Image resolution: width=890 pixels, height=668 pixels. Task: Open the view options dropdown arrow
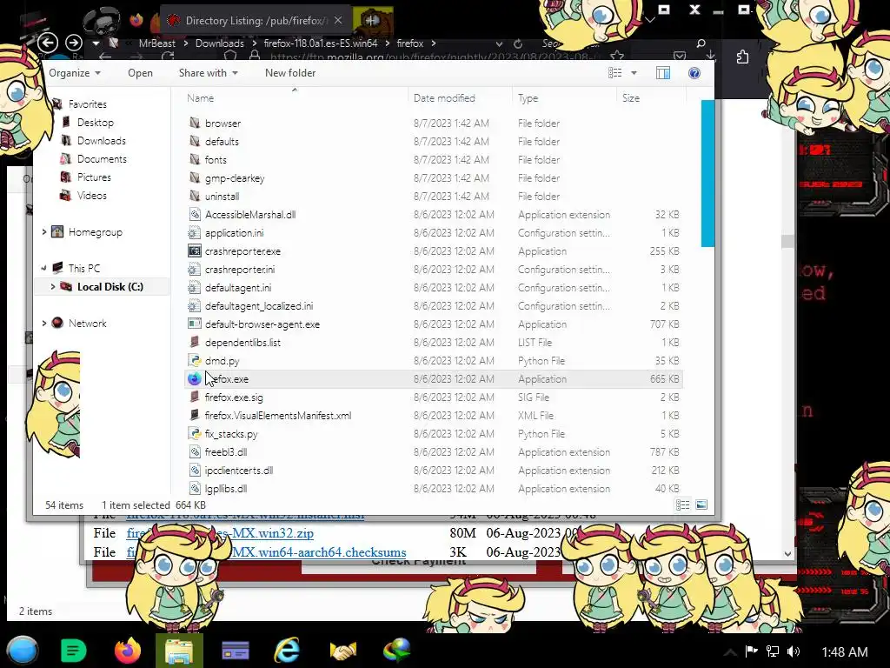pyautogui.click(x=634, y=73)
